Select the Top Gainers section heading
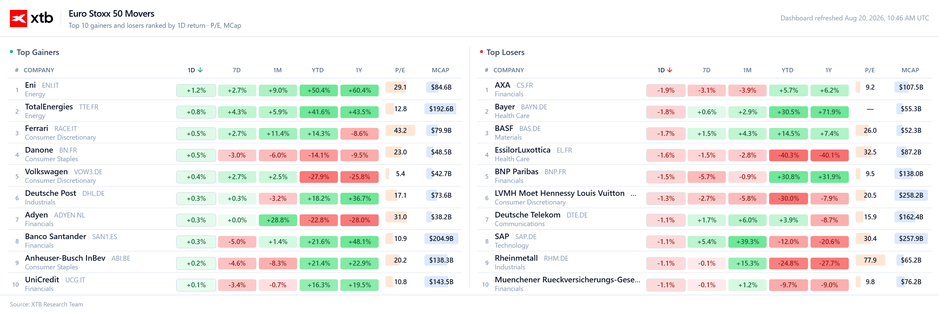The image size is (939, 312). (x=38, y=52)
